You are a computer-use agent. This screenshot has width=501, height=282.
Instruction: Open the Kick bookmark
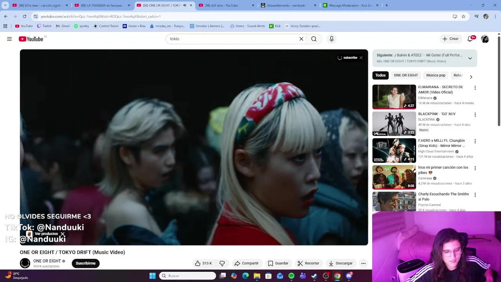tap(275, 26)
